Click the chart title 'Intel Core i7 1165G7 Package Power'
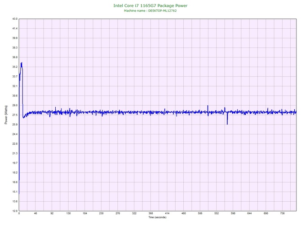The width and height of the screenshot is (301, 225). (150, 5)
